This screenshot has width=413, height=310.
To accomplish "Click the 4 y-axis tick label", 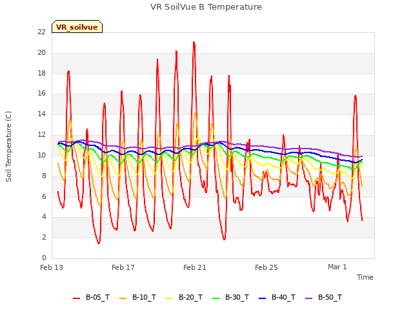I will click(x=44, y=217).
